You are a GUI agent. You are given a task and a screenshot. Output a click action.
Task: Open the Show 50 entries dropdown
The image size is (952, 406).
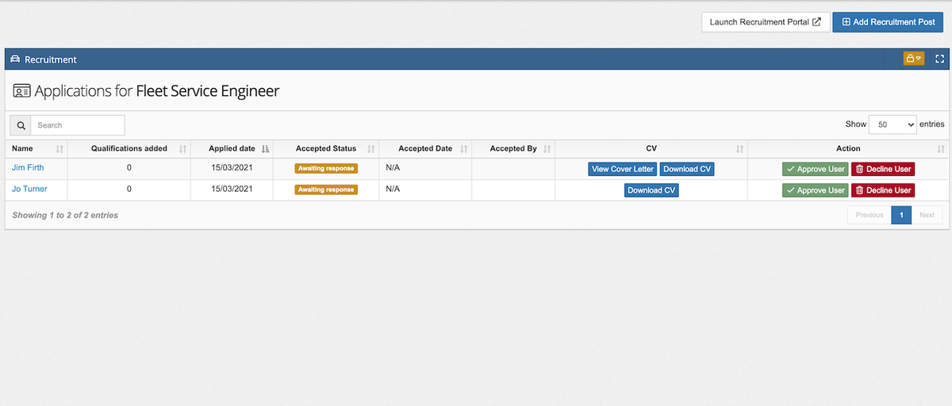(x=892, y=124)
